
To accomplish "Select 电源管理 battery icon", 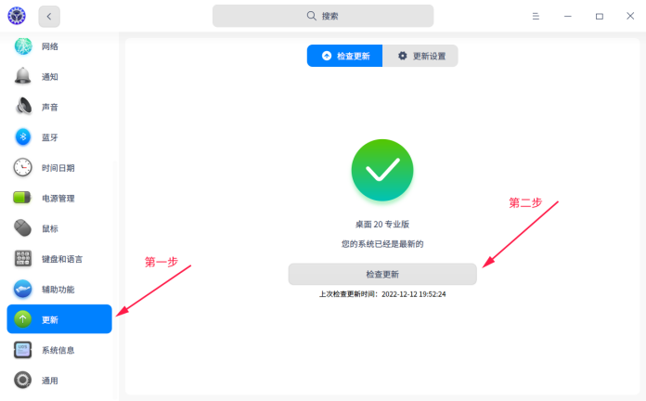I will tap(22, 198).
